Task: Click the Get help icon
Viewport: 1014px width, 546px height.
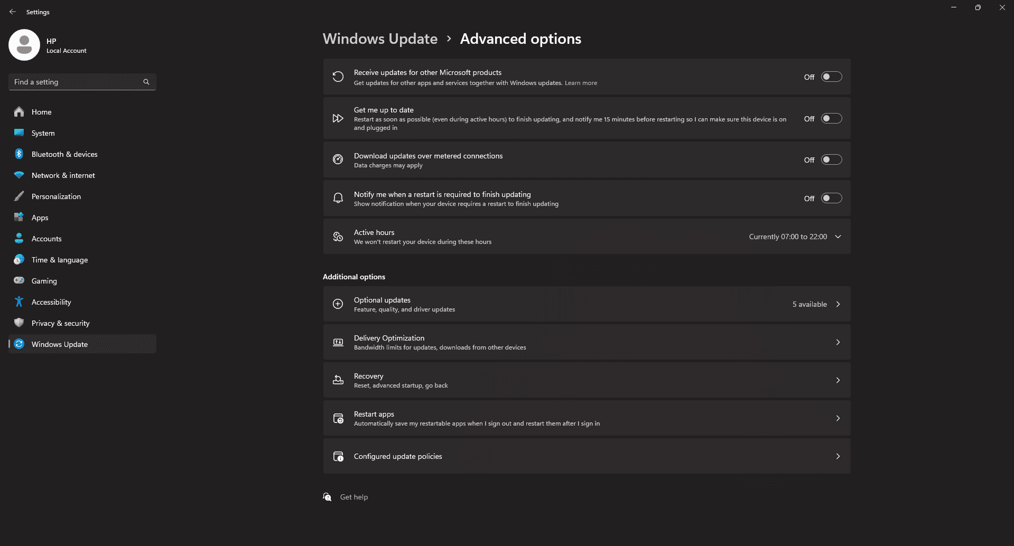Action: coord(328,497)
